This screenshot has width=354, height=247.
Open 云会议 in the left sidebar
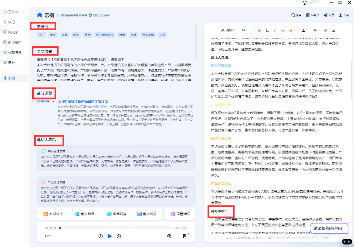click(x=10, y=12)
